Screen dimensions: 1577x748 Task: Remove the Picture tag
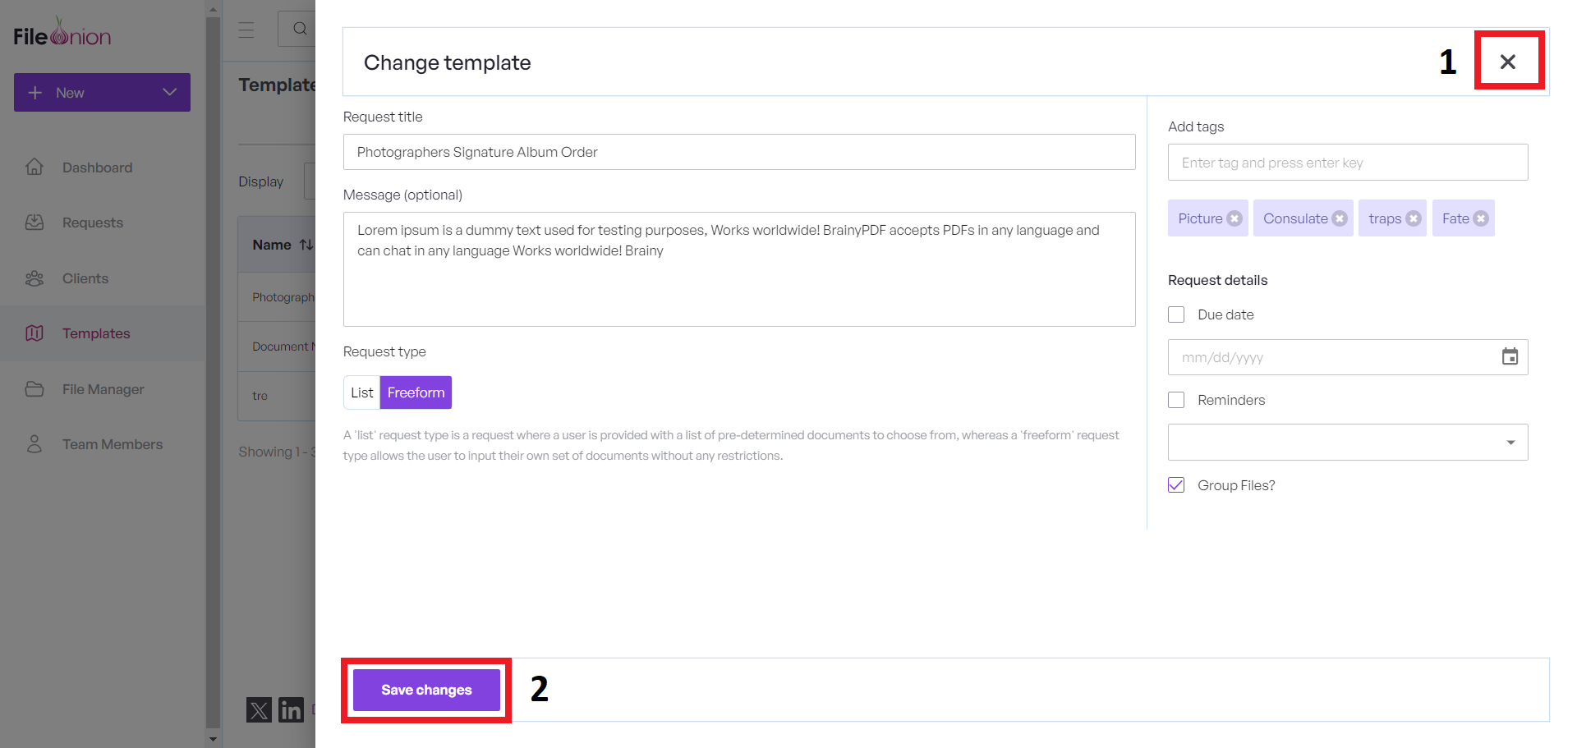click(x=1234, y=218)
